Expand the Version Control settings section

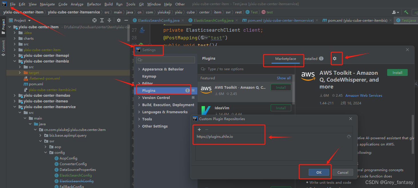click(x=139, y=98)
